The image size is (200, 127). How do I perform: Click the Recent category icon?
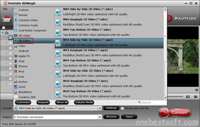coord(16,15)
